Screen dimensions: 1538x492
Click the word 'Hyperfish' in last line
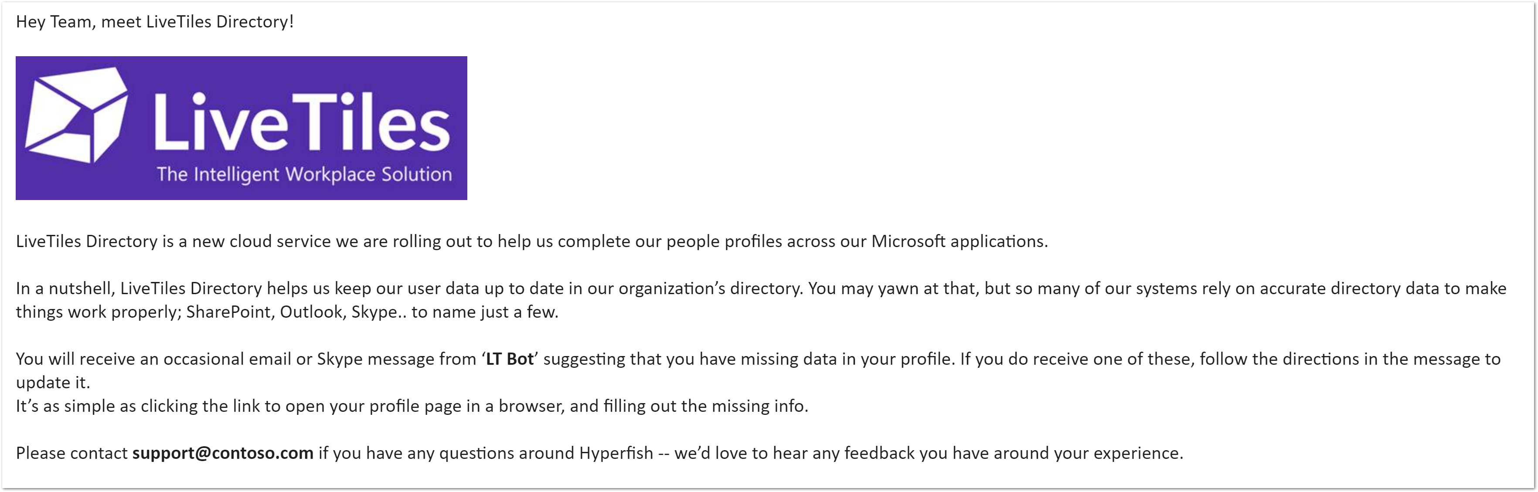pos(616,453)
